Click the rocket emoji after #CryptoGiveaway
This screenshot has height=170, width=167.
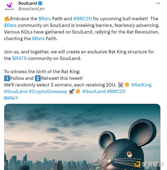[x=71, y=92]
